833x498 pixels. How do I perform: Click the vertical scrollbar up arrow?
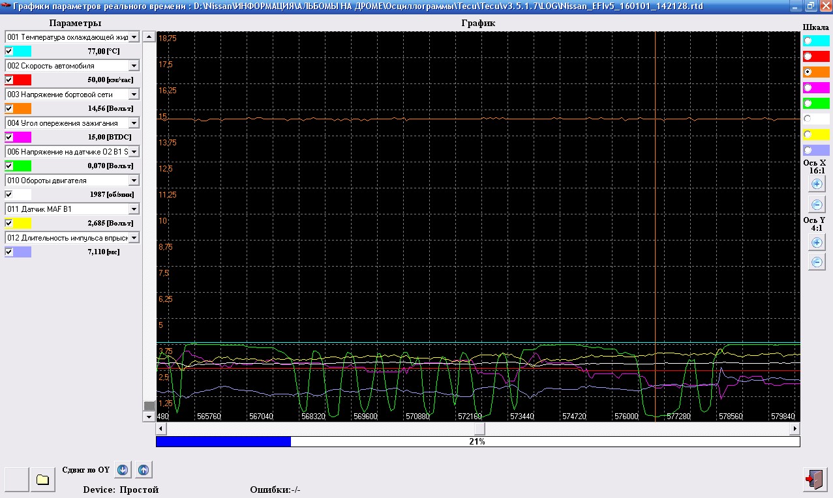point(148,37)
